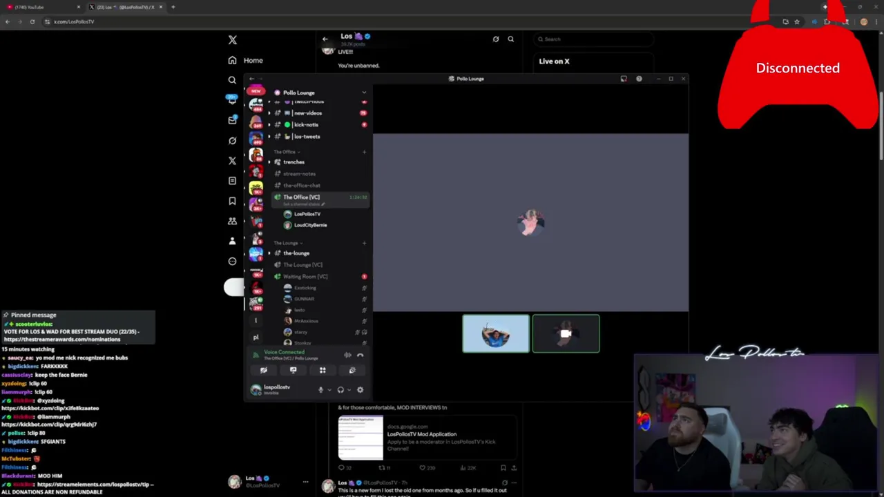Open headphone output options arrow
The height and width of the screenshot is (497, 884).
pos(348,390)
